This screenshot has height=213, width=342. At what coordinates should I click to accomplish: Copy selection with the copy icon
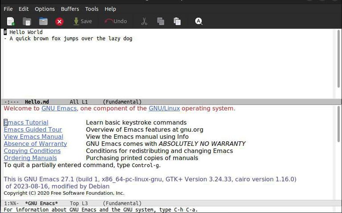[x=160, y=21]
